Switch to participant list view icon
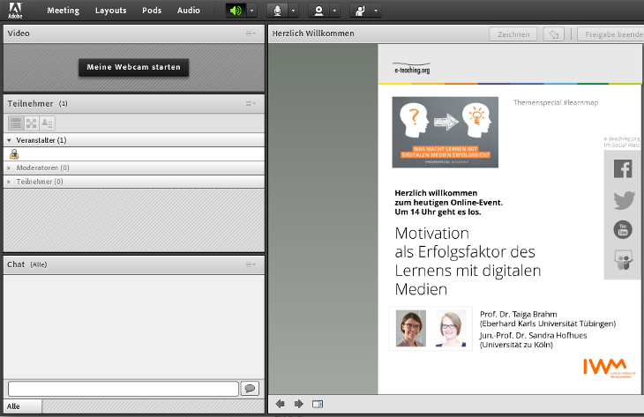Viewport: 644px width, 417px height. [16, 123]
